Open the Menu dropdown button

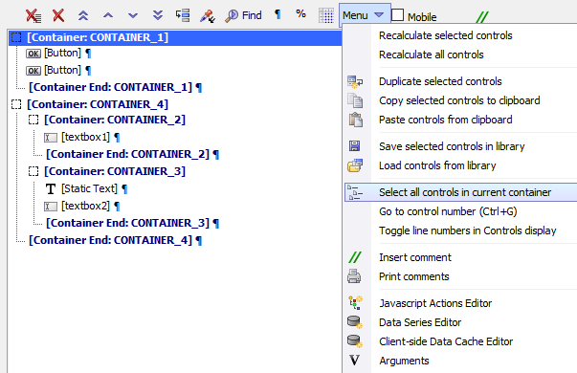(365, 15)
